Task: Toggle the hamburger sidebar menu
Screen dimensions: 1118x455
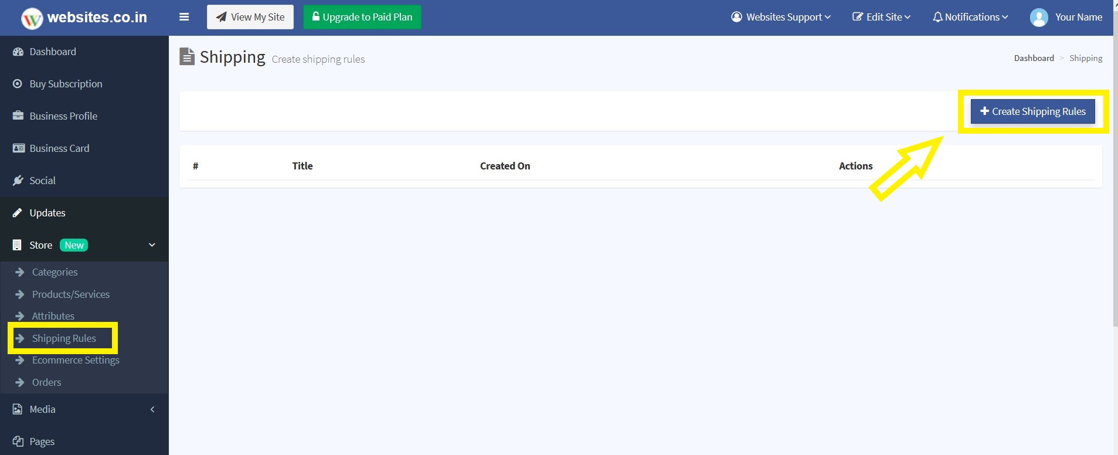Action: 184,17
